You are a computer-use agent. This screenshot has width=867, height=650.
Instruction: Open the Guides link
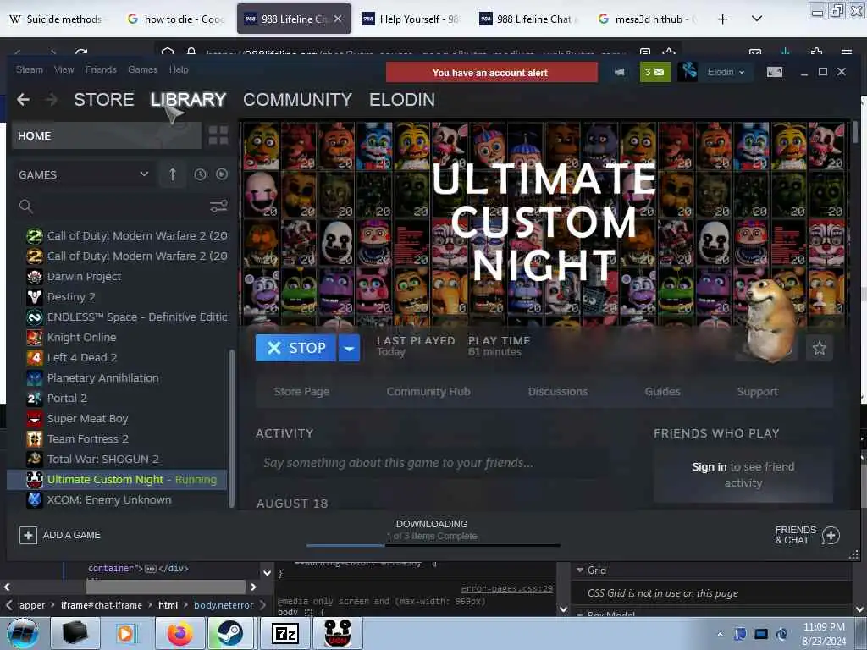point(662,391)
